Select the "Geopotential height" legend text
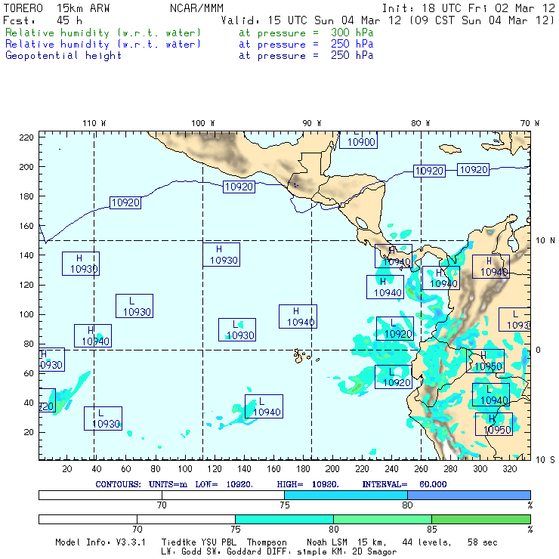559x559 pixels. (x=63, y=56)
